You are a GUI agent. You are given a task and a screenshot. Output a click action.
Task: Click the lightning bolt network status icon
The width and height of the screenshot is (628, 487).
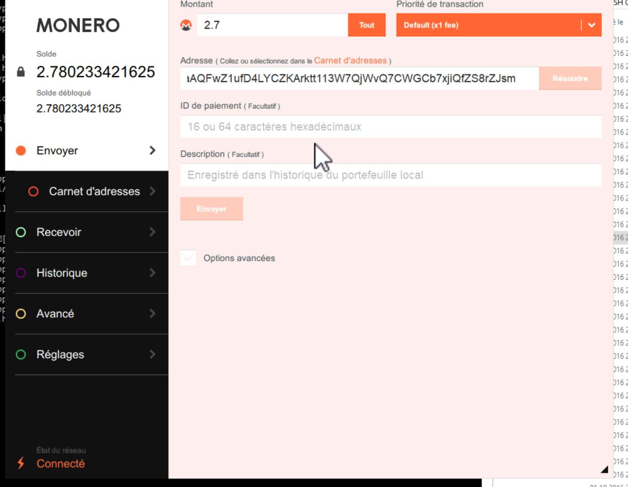point(20,463)
